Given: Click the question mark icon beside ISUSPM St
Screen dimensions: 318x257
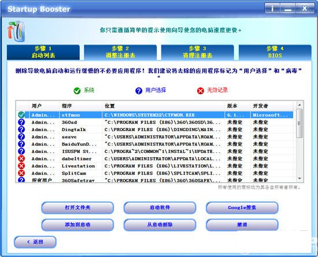Looking at the screenshot, I should tap(21, 151).
